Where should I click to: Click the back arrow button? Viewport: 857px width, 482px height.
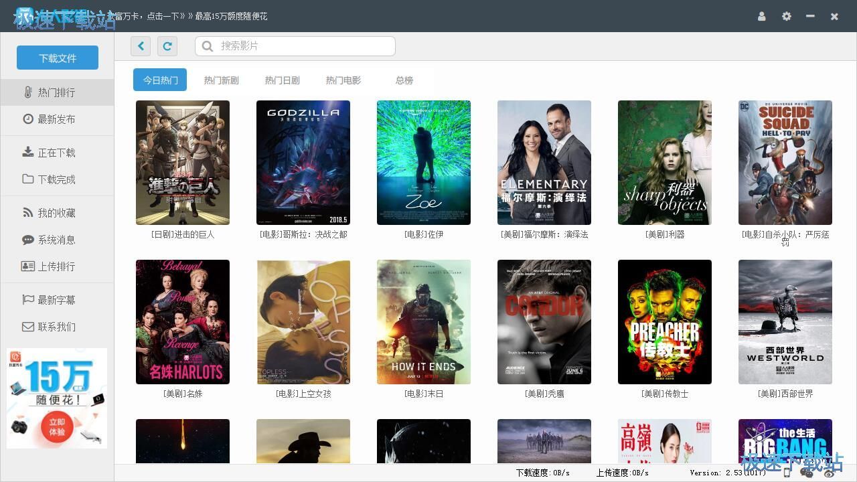click(141, 46)
